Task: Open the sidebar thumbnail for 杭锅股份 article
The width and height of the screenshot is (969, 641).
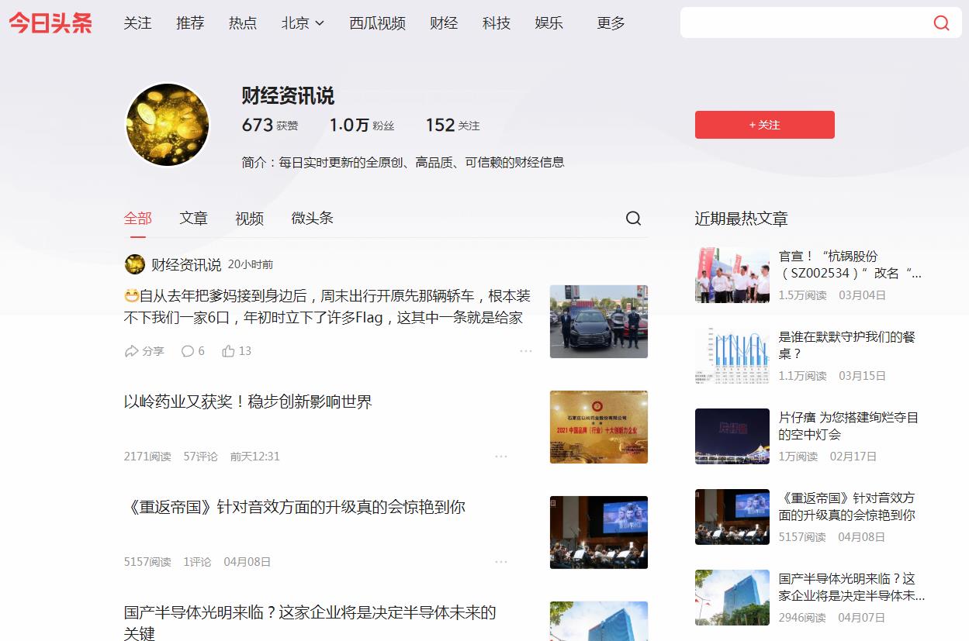Action: [732, 275]
